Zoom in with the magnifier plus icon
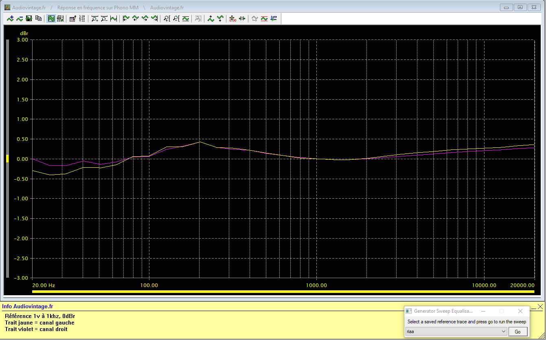 95,18
